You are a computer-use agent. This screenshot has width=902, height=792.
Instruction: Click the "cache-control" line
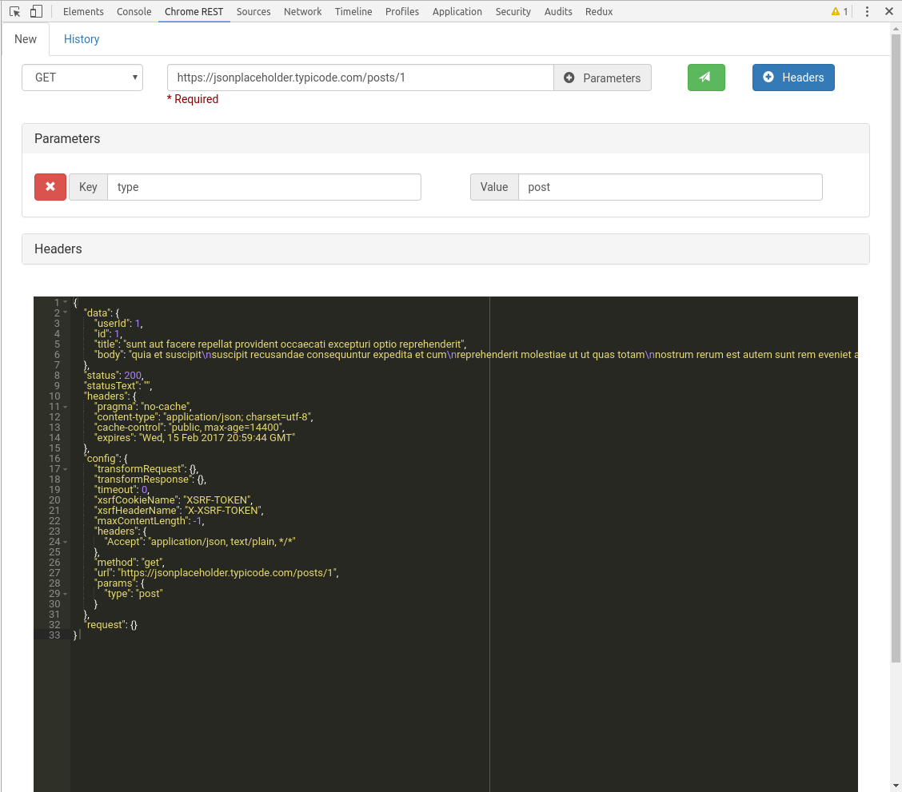190,427
